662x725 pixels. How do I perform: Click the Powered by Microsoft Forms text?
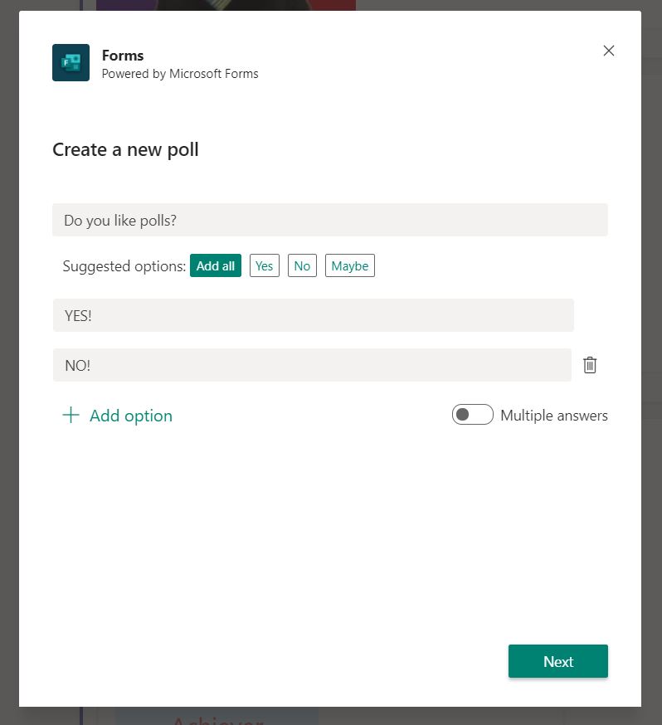pos(180,74)
